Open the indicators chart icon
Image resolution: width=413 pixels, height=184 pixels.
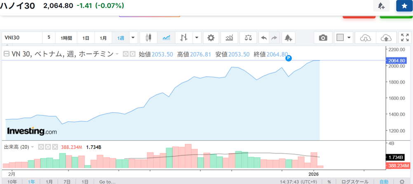(229, 38)
